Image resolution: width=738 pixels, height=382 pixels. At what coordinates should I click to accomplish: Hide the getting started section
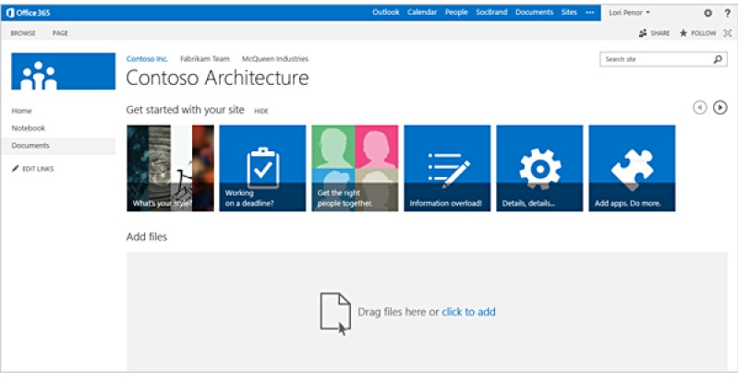pyautogui.click(x=261, y=111)
